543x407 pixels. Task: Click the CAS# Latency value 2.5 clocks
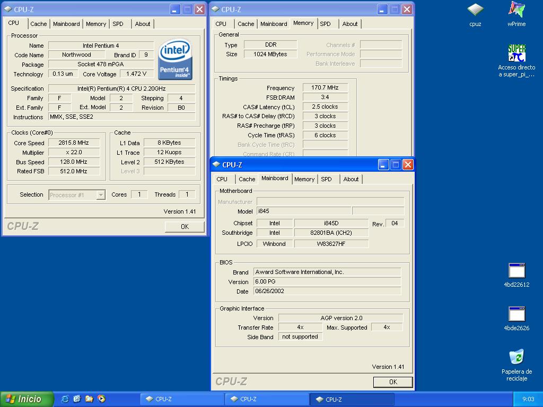coord(325,107)
